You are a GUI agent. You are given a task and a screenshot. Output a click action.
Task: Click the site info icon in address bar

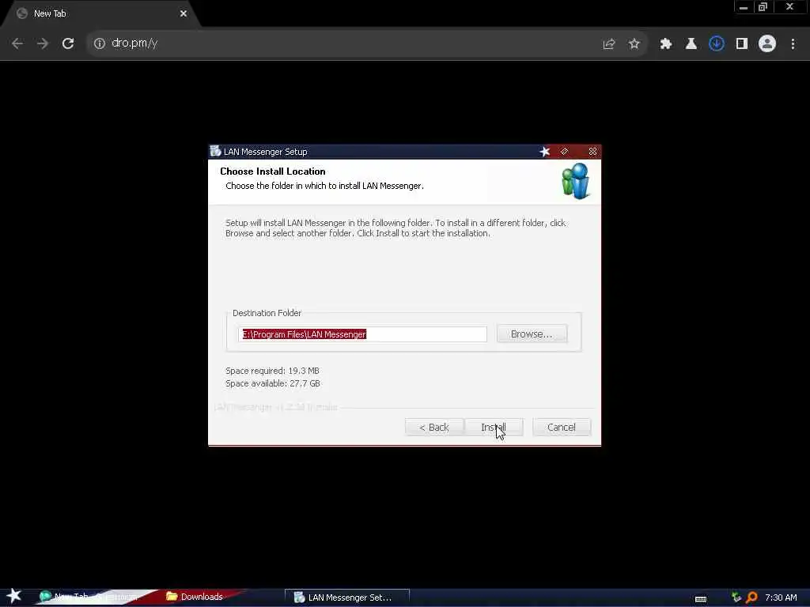tap(100, 43)
